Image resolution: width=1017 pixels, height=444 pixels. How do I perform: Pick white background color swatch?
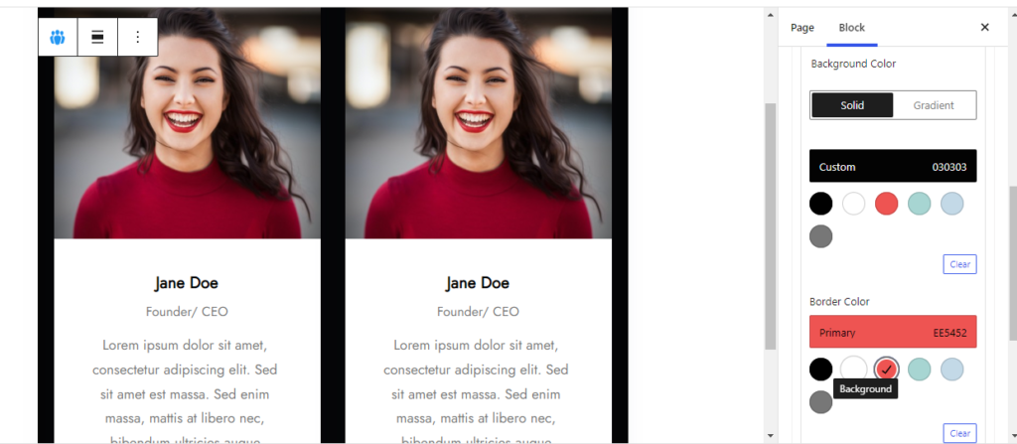click(853, 204)
